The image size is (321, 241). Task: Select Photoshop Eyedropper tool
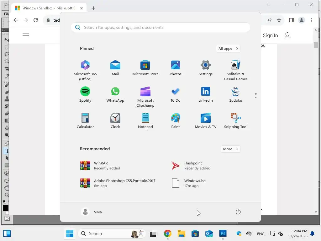tap(7, 76)
